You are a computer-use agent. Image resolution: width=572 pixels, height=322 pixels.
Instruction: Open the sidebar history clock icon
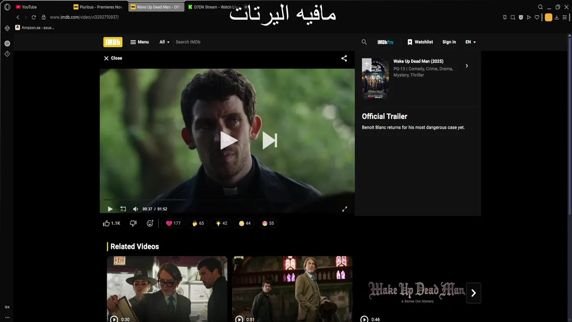(7, 54)
